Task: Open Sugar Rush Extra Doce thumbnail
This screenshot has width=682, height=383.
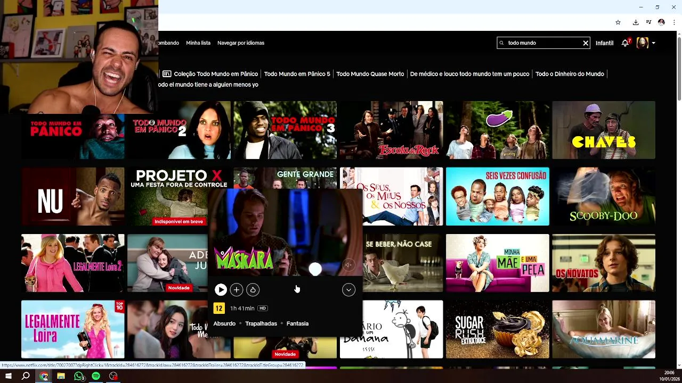Action: (x=498, y=329)
